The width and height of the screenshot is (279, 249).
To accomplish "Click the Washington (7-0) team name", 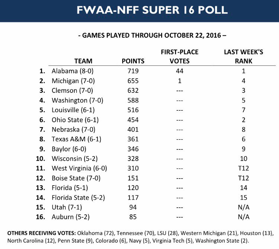I will 77,100.
